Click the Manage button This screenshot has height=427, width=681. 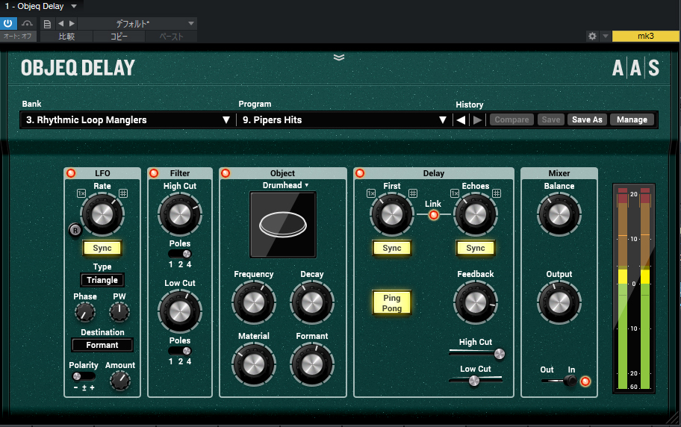coord(632,120)
